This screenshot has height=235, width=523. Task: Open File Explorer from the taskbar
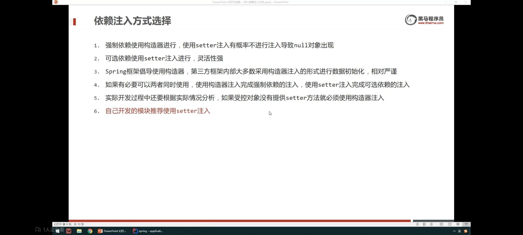pyautogui.click(x=79, y=231)
